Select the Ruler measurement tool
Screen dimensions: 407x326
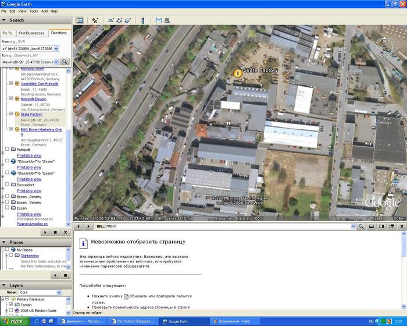(x=142, y=20)
